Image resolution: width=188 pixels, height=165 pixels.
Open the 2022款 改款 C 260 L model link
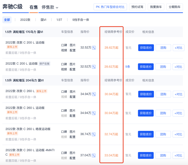pyautogui.click(x=20, y=91)
